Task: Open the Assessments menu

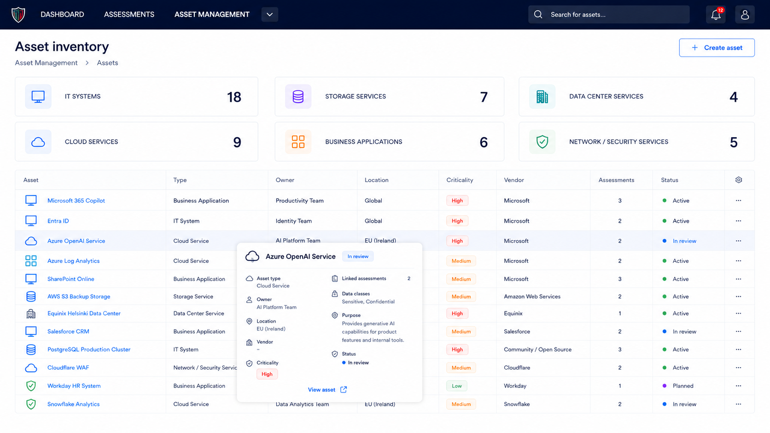Action: click(129, 15)
